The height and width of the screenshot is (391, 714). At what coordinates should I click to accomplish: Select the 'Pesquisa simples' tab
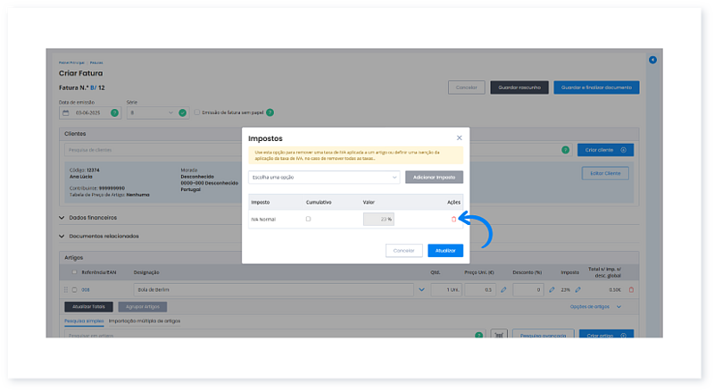(85, 319)
